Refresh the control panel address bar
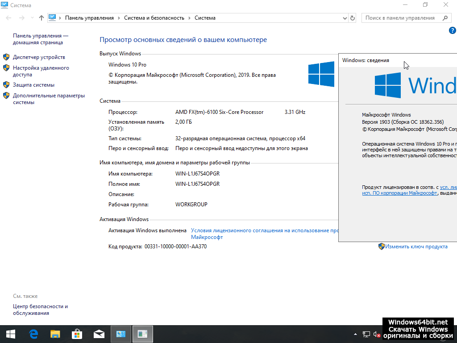This screenshot has height=343, width=457. click(x=353, y=18)
